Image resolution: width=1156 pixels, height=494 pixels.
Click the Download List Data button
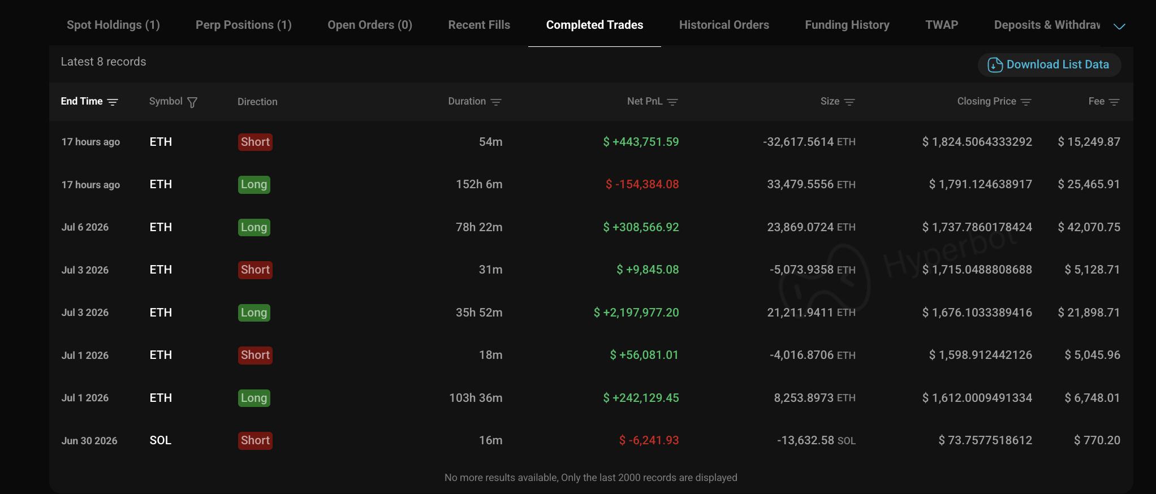[1050, 64]
